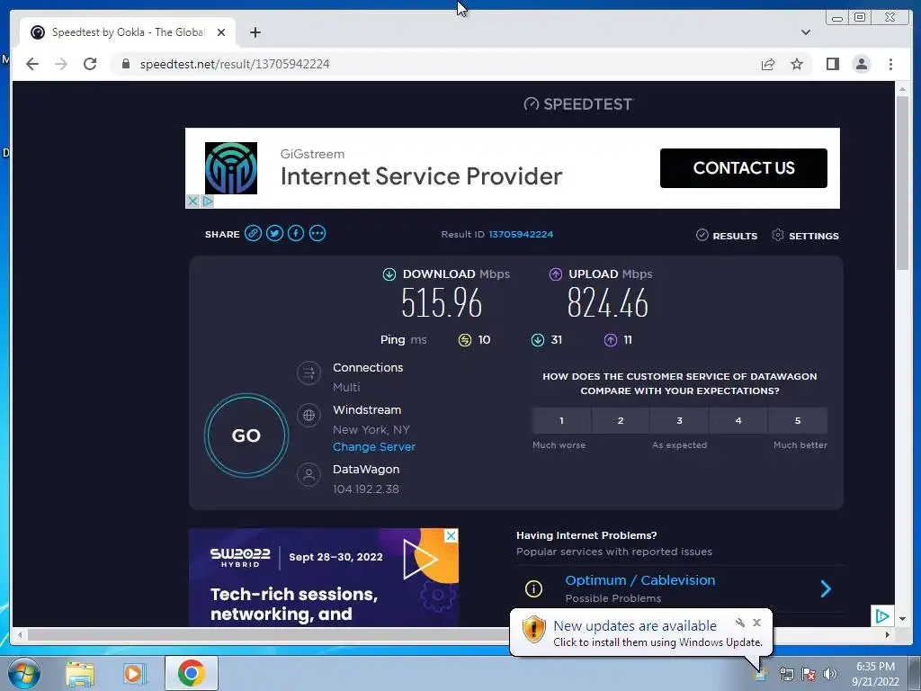Open Windows Update balloon options wrench
This screenshot has height=691, width=921.
(740, 623)
